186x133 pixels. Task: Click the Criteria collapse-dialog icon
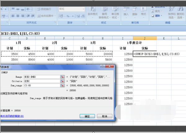click(62, 81)
